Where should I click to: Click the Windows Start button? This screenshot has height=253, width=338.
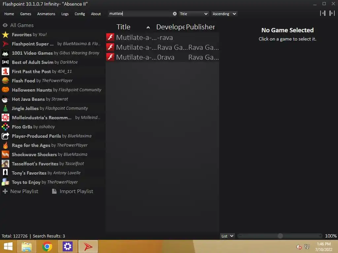pos(8,246)
